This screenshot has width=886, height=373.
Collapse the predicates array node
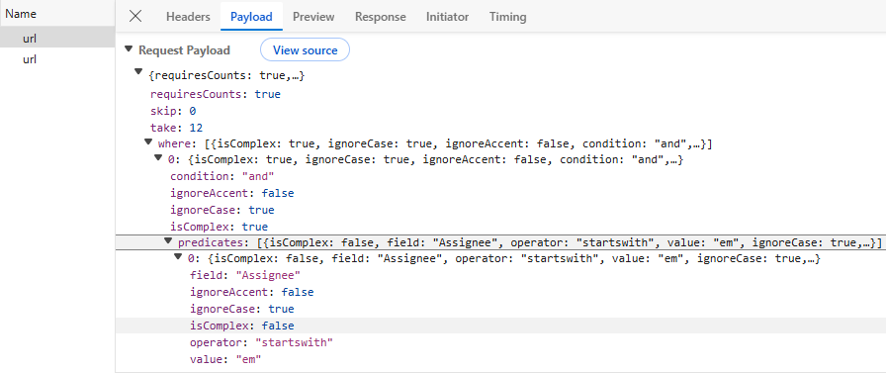pyautogui.click(x=168, y=240)
